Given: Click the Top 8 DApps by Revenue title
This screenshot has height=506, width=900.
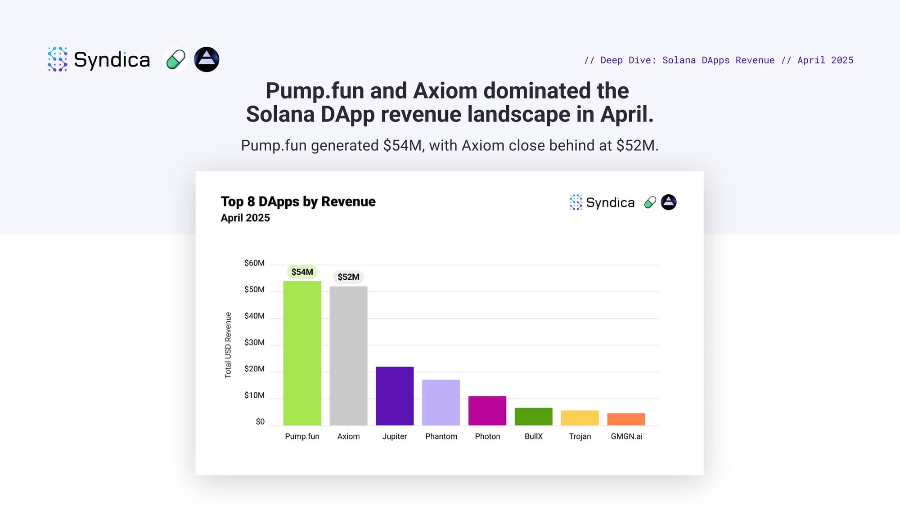Looking at the screenshot, I should (x=298, y=202).
